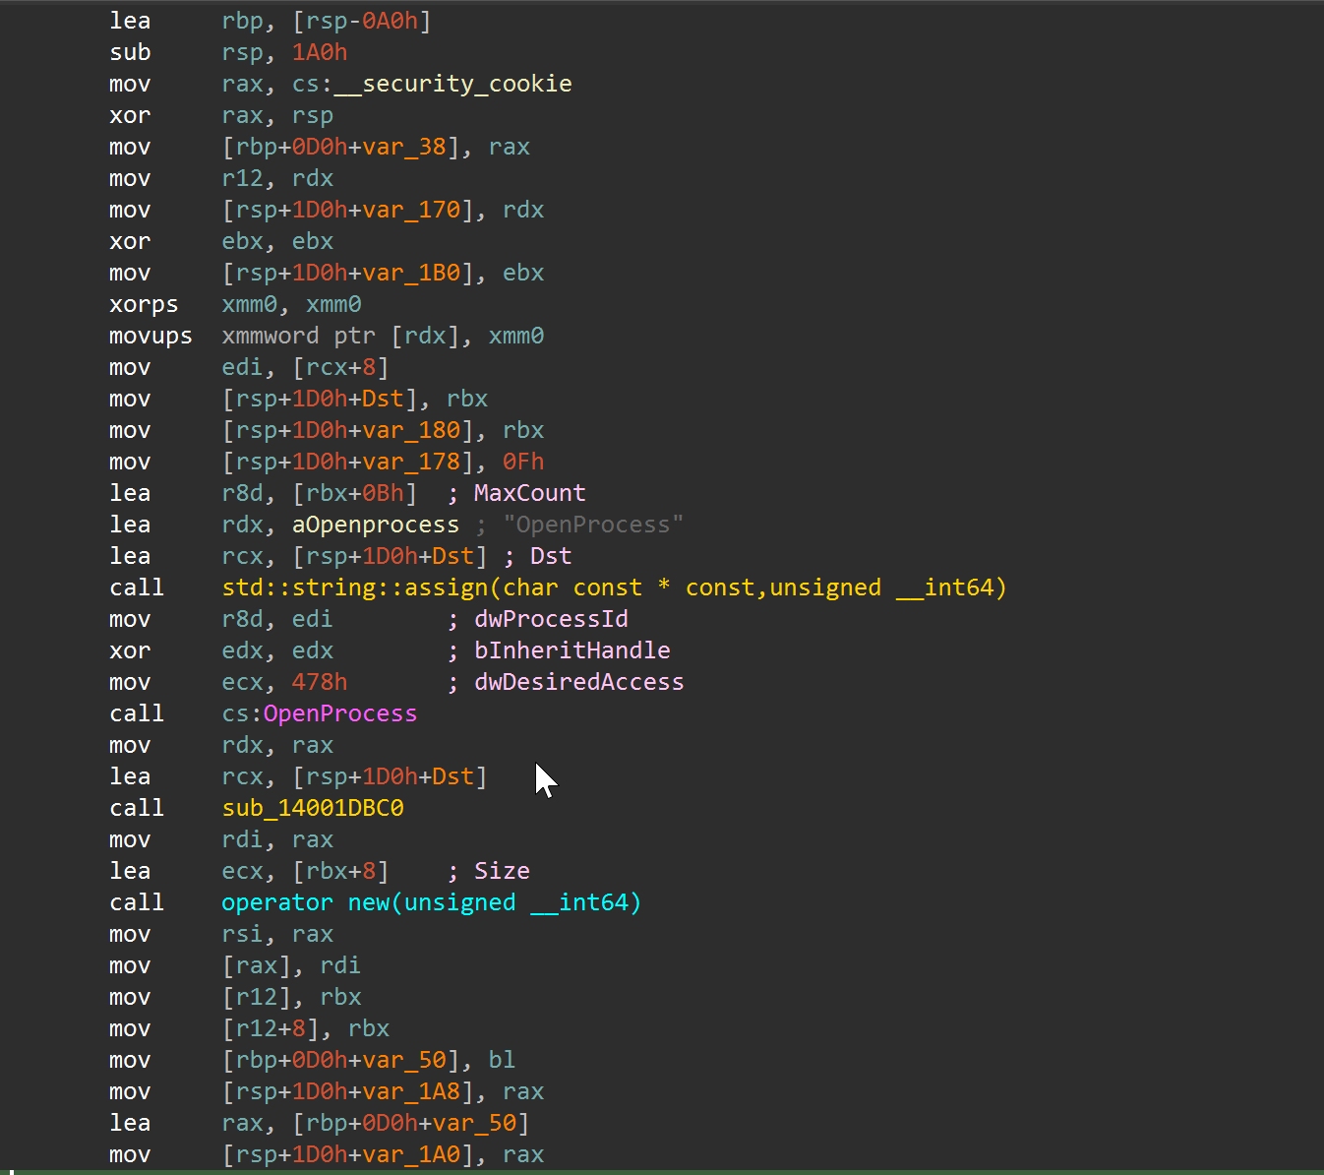Image resolution: width=1324 pixels, height=1175 pixels.
Task: Click the movups instruction mnemonic
Action: (x=151, y=336)
